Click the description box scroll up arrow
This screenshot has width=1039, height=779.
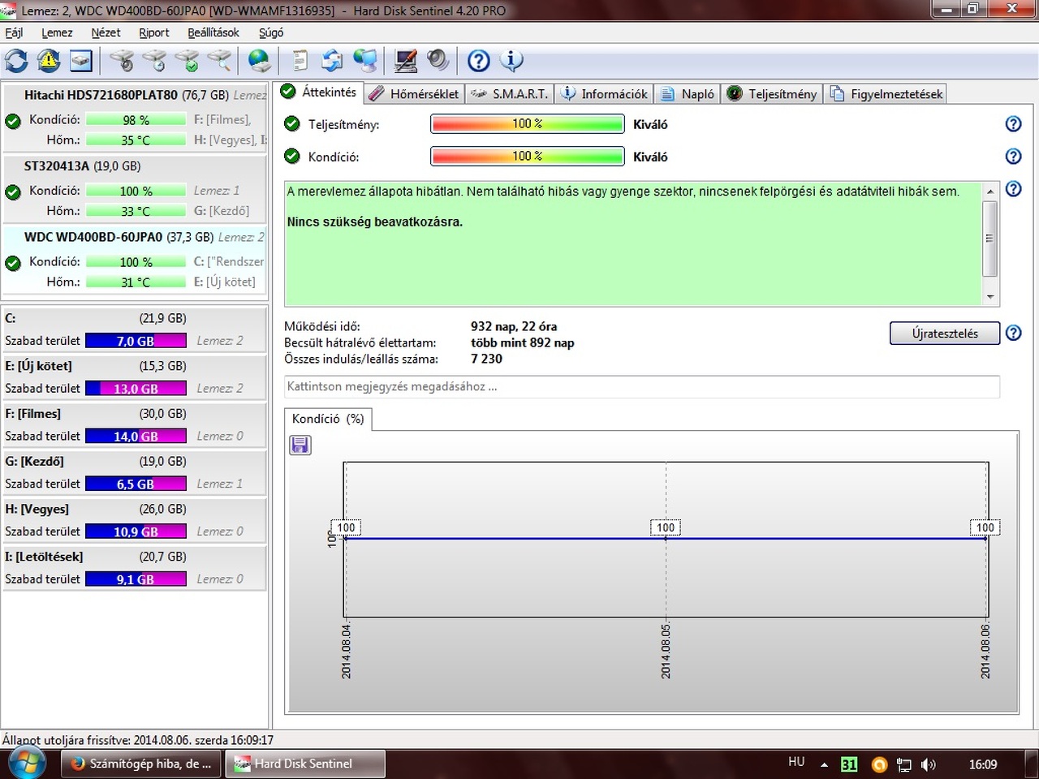[x=989, y=191]
